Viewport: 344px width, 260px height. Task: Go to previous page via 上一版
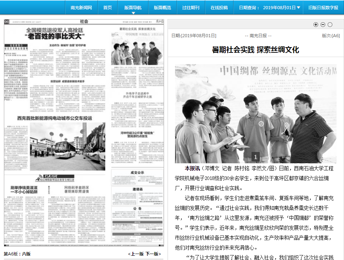coord(136,254)
